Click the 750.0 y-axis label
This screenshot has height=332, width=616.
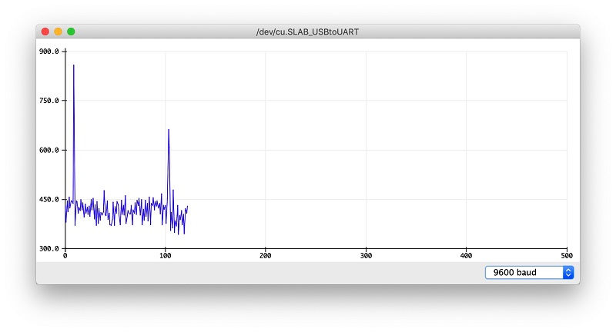tap(49, 101)
